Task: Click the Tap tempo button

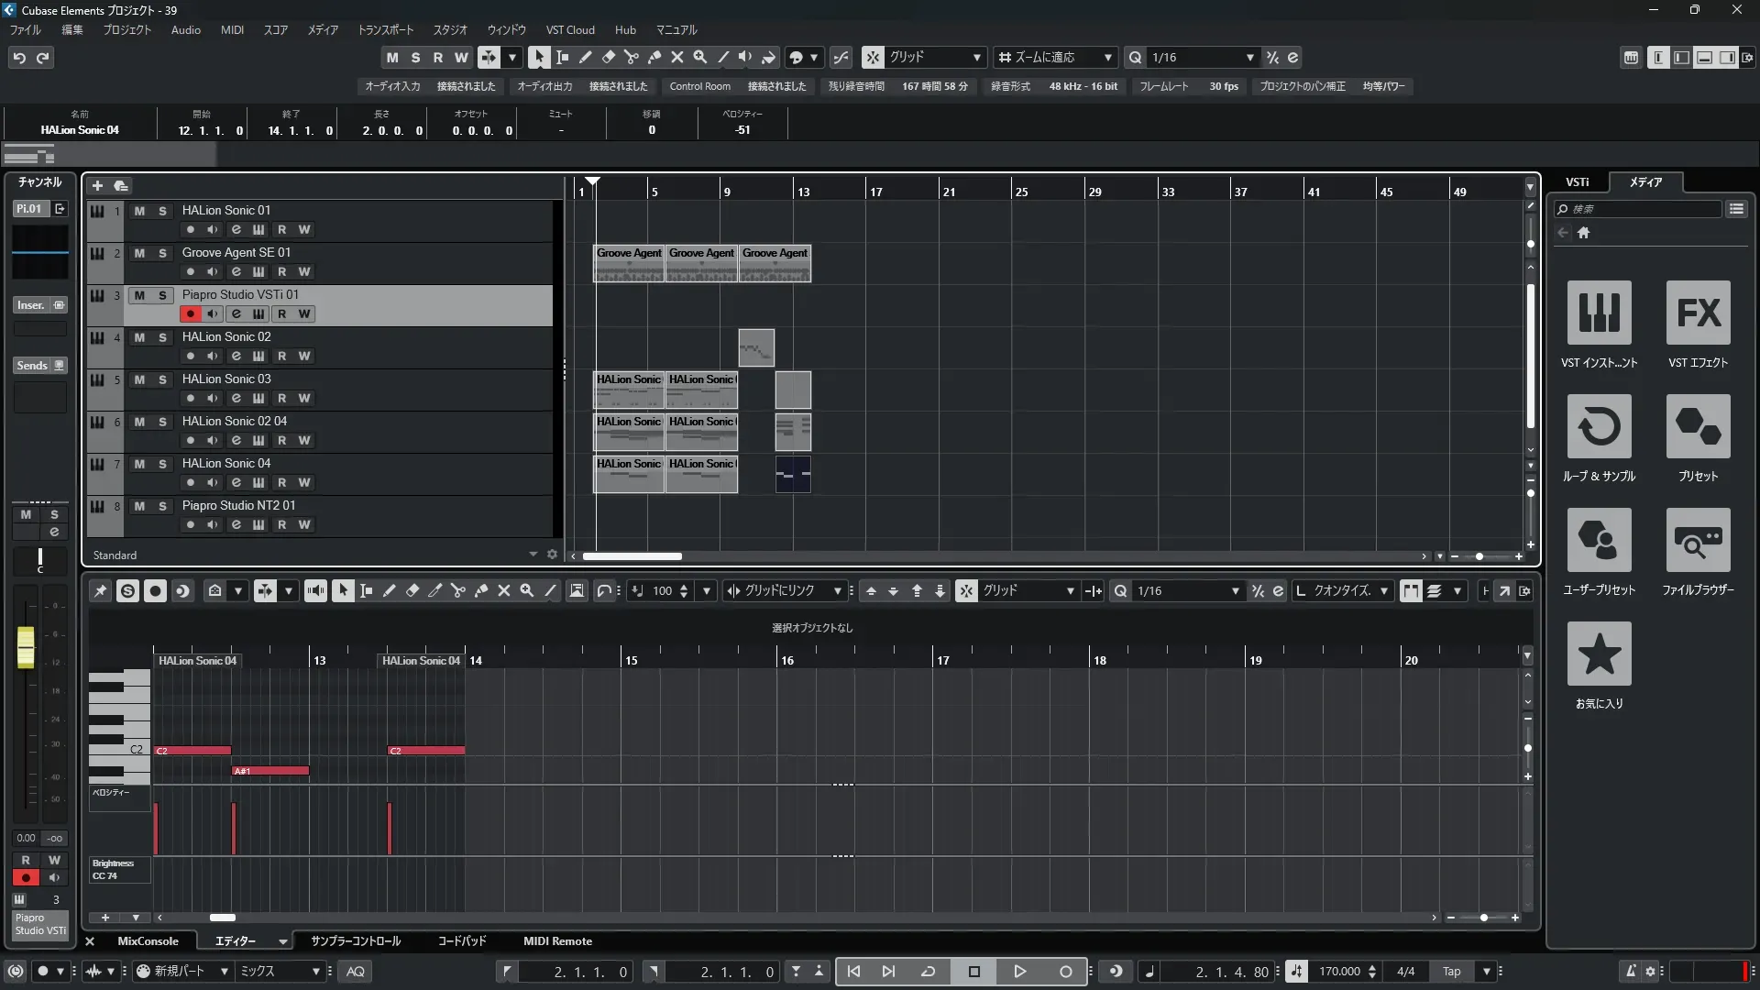Action: [1451, 972]
